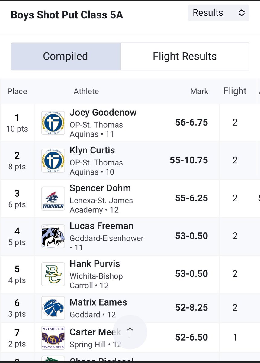Open Joey Goodenow's athlete profile
The image size is (260, 363).
pos(103,113)
